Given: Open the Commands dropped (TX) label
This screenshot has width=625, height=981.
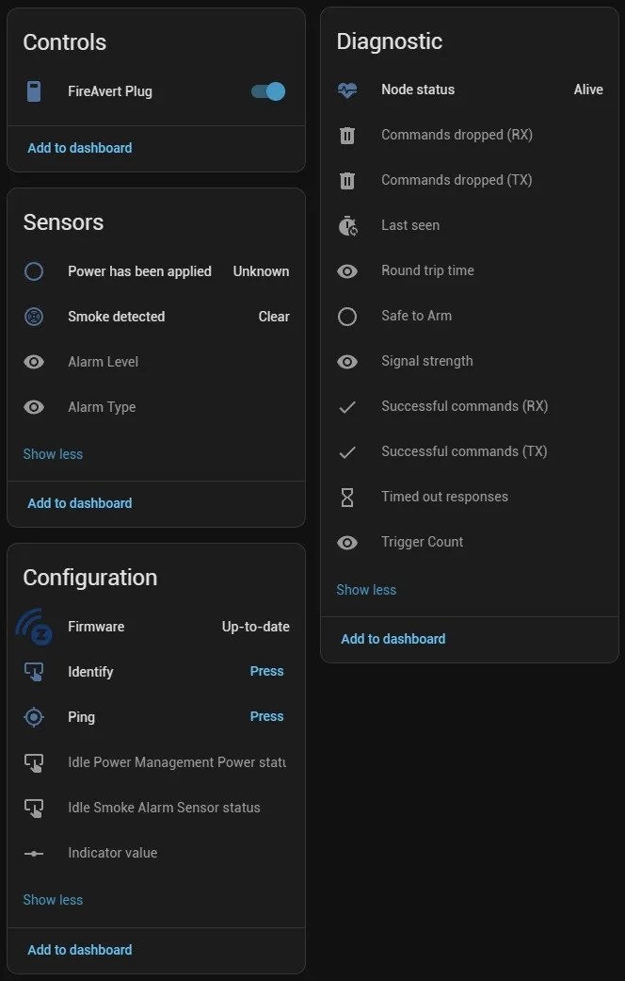Looking at the screenshot, I should click(457, 180).
